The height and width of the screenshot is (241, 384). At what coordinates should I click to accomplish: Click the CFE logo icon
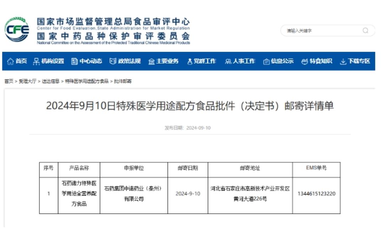coord(17,30)
